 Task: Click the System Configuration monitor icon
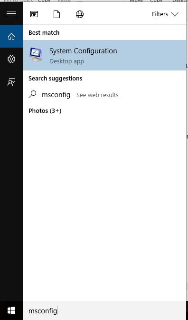36,54
